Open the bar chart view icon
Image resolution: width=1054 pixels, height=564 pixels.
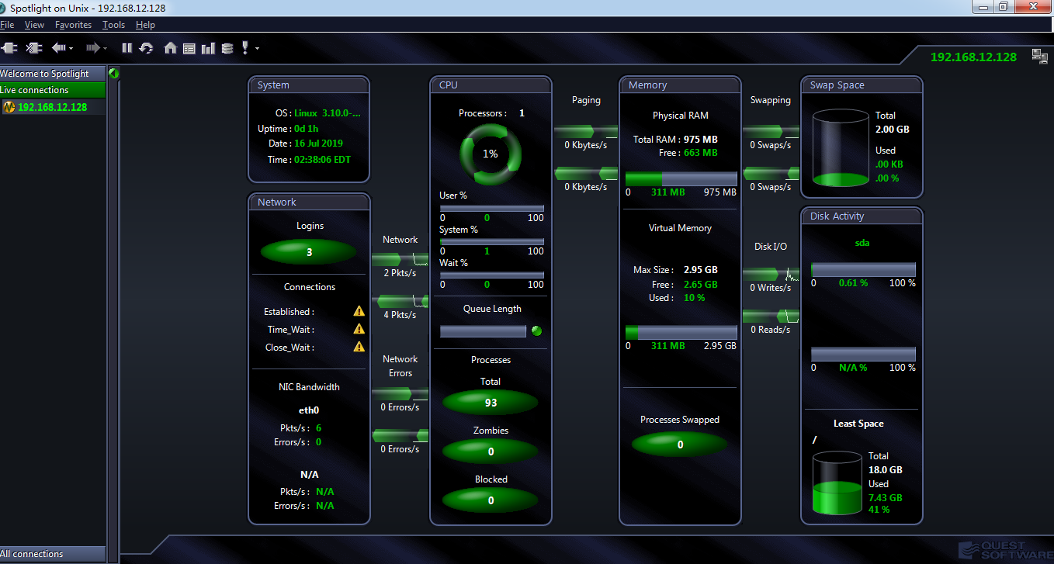(208, 48)
